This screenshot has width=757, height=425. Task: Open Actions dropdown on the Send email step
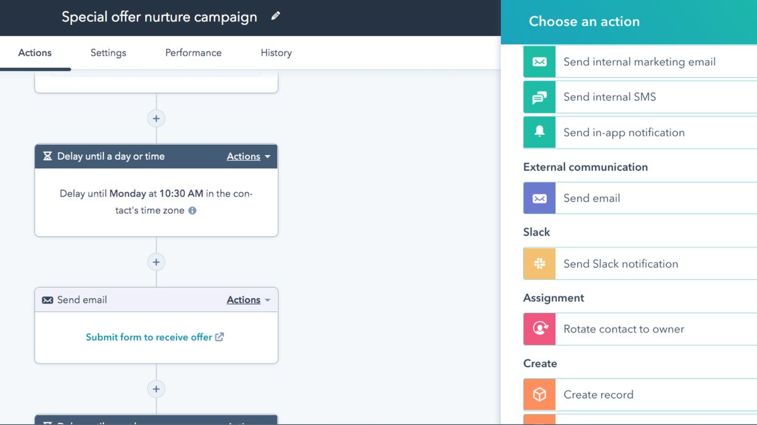[249, 300]
